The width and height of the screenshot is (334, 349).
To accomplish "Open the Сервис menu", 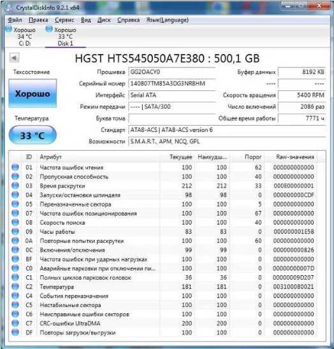I will coord(64,20).
